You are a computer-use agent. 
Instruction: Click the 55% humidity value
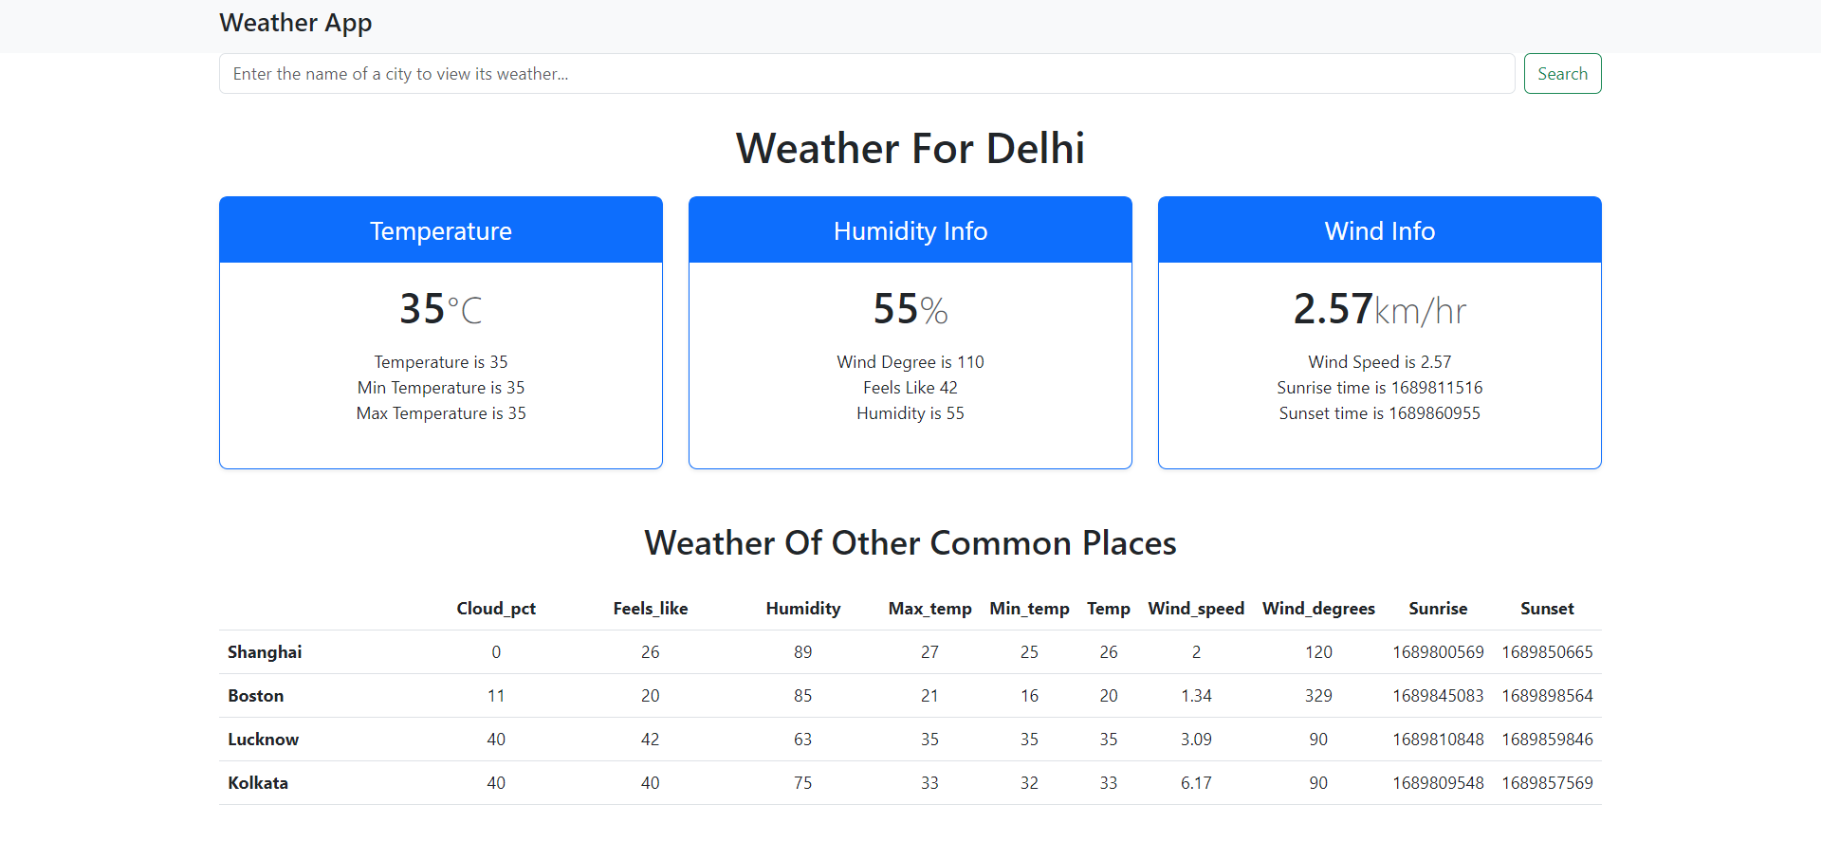tap(910, 307)
